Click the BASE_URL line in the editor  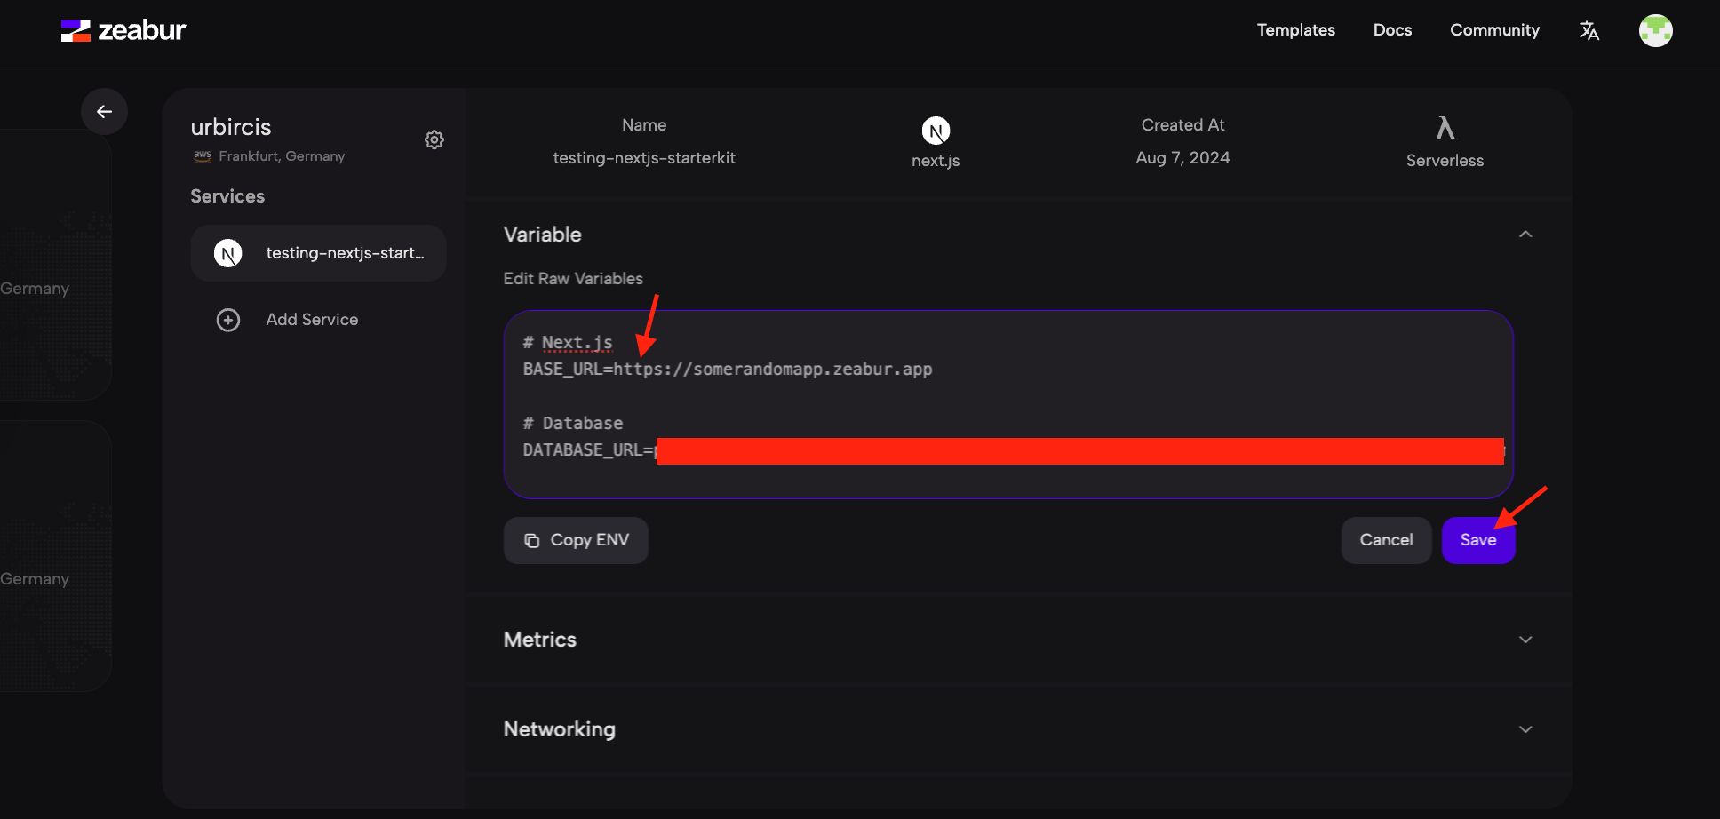[x=728, y=370]
